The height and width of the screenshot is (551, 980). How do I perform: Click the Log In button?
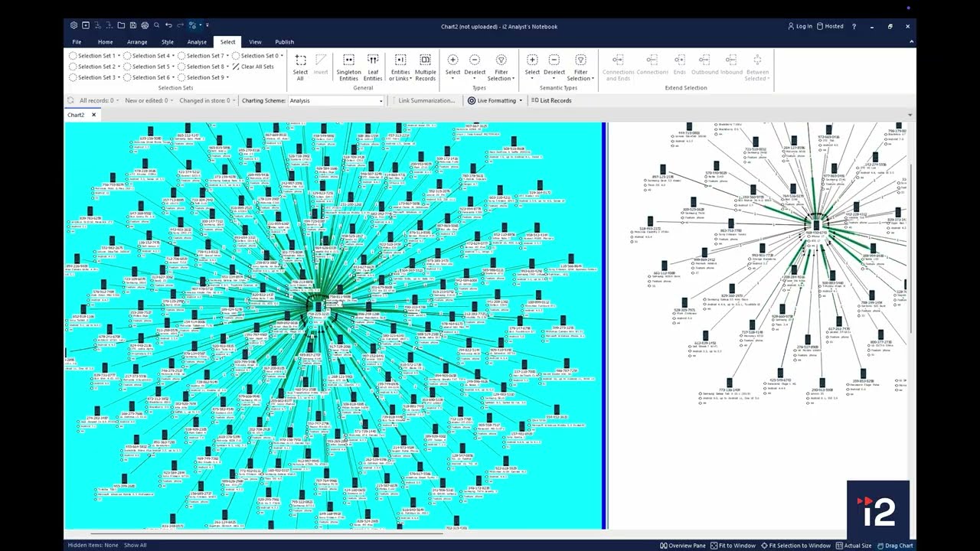coord(800,27)
